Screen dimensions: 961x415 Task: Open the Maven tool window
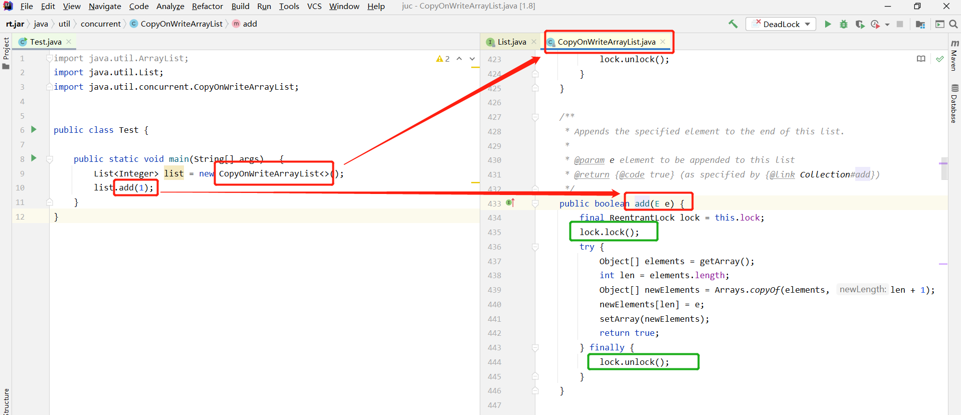[954, 54]
